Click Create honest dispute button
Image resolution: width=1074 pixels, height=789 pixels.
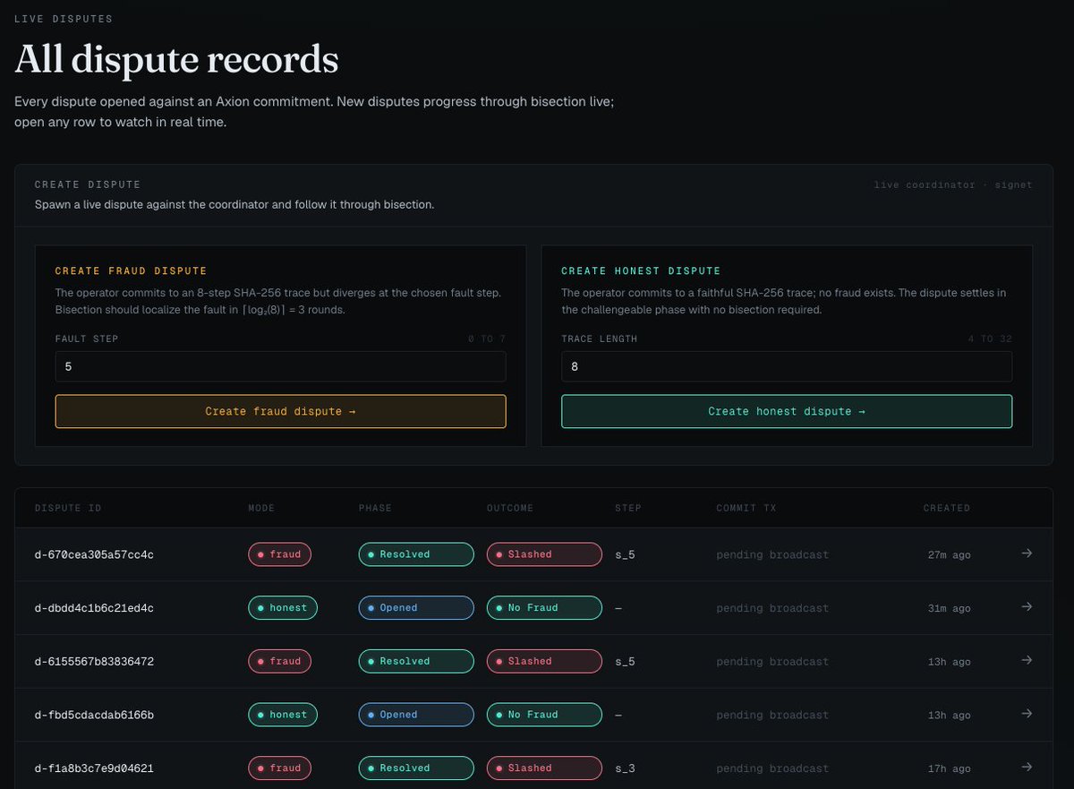click(787, 411)
